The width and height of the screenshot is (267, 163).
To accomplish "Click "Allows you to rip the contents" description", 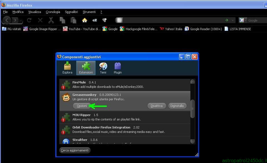I will point(107,119).
